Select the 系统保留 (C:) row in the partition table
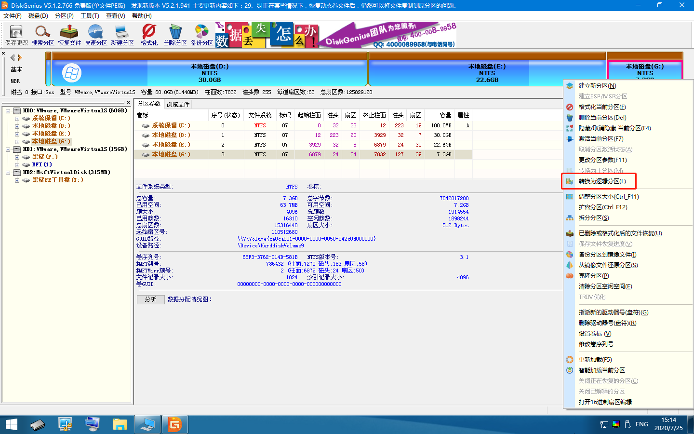The image size is (694, 434). [x=303, y=125]
